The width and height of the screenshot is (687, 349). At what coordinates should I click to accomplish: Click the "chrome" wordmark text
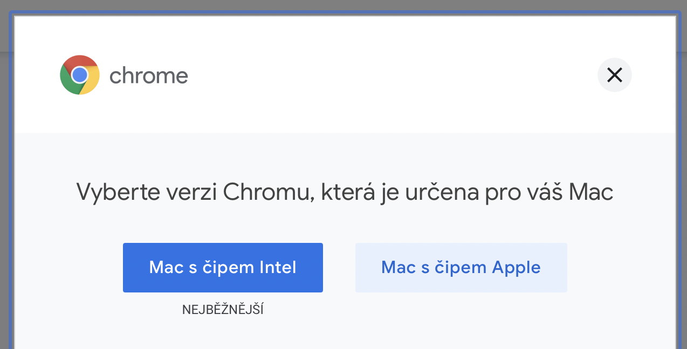148,76
